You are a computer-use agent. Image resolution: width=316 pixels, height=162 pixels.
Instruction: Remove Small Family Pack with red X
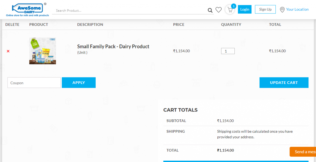click(8, 51)
